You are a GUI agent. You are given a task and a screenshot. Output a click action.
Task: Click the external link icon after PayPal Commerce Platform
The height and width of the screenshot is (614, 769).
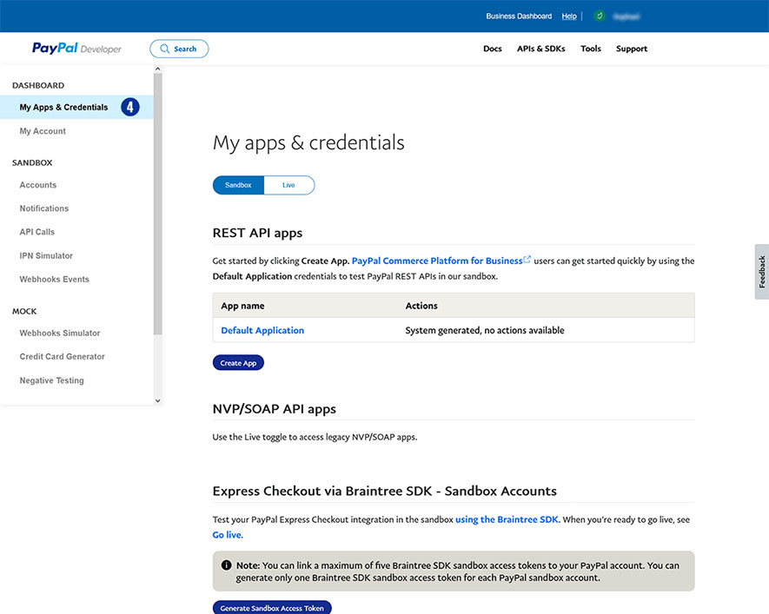click(527, 260)
